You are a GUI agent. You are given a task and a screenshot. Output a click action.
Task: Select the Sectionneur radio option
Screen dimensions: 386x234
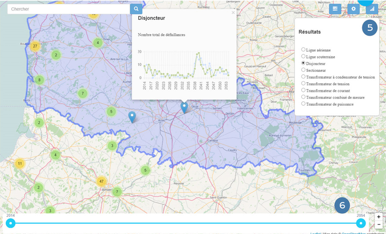(303, 70)
